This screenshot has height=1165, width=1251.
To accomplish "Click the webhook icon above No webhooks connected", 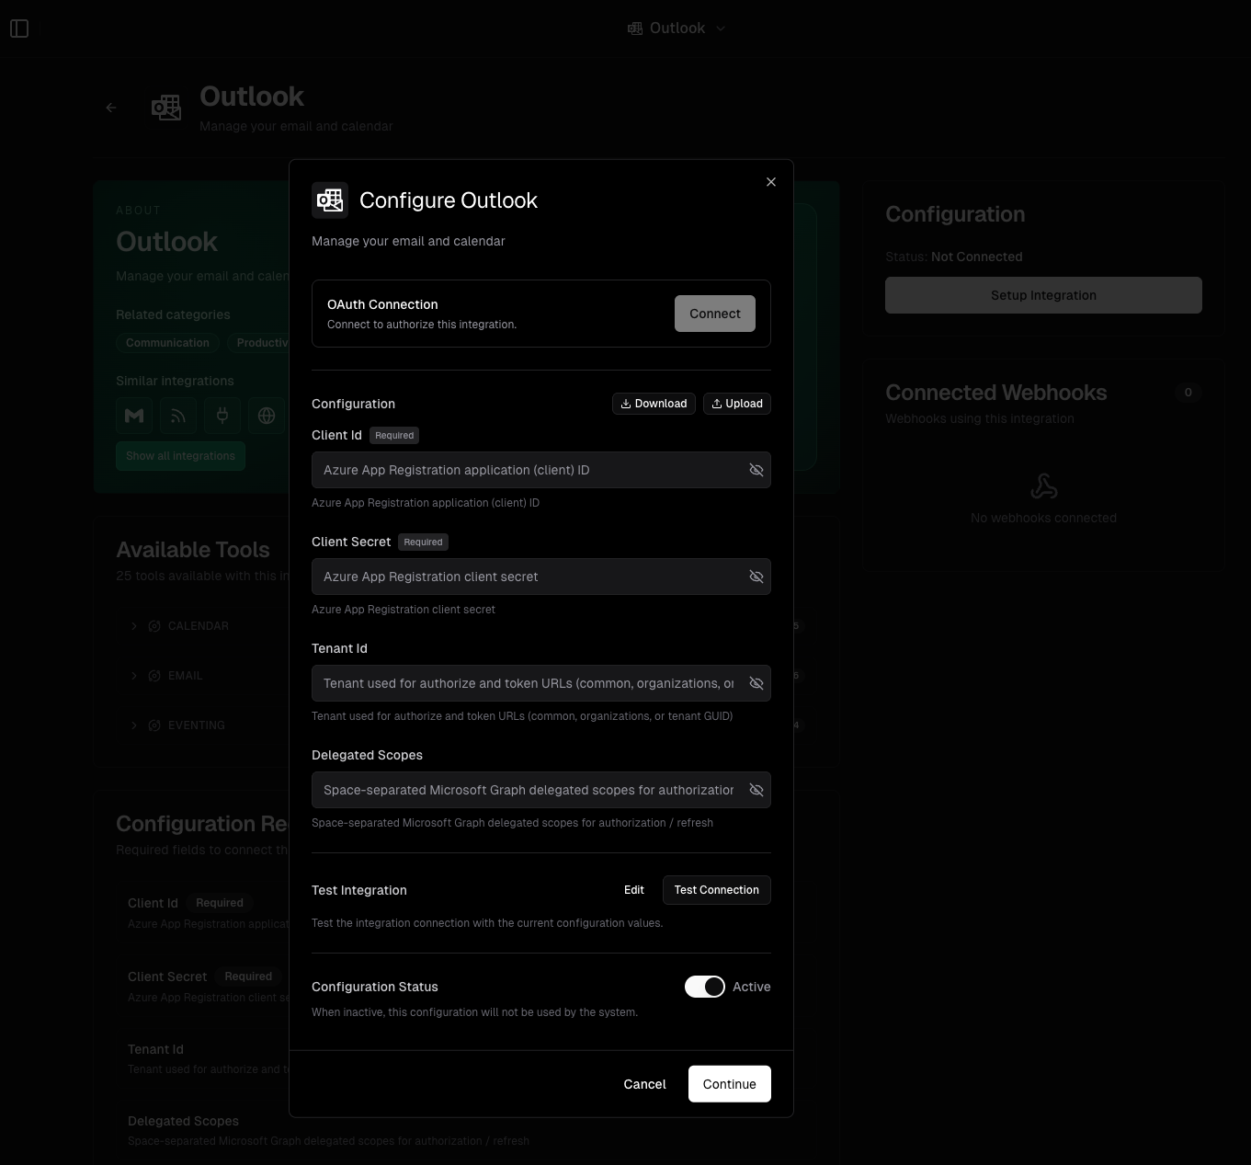I will [1044, 486].
